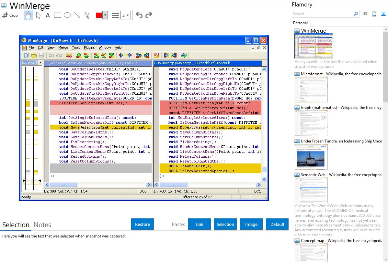The image size is (388, 262).
Task: Open the Merge menu in WinMerge
Action: [63, 48]
